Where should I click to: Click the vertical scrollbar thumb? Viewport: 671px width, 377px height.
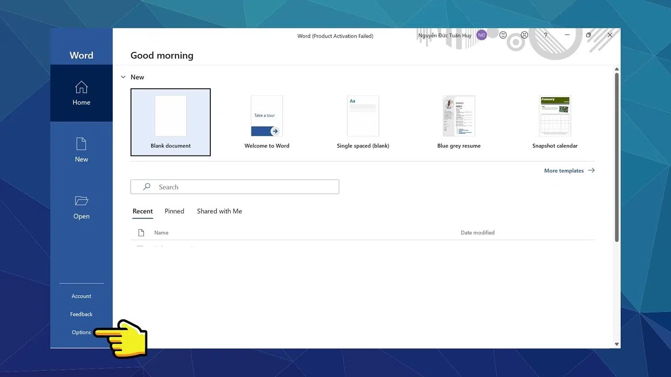tap(616, 157)
